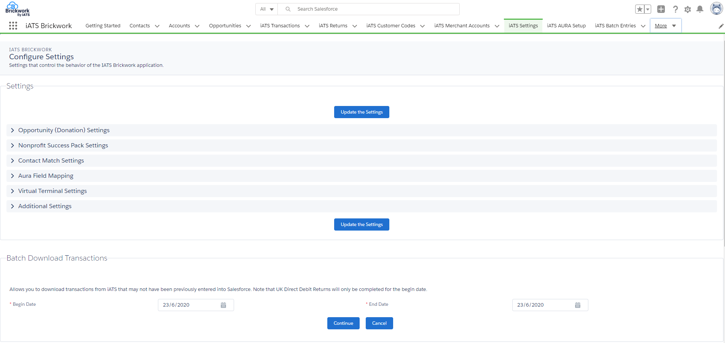This screenshot has height=343, width=725.
Task: Open the Help question mark icon
Action: click(675, 9)
